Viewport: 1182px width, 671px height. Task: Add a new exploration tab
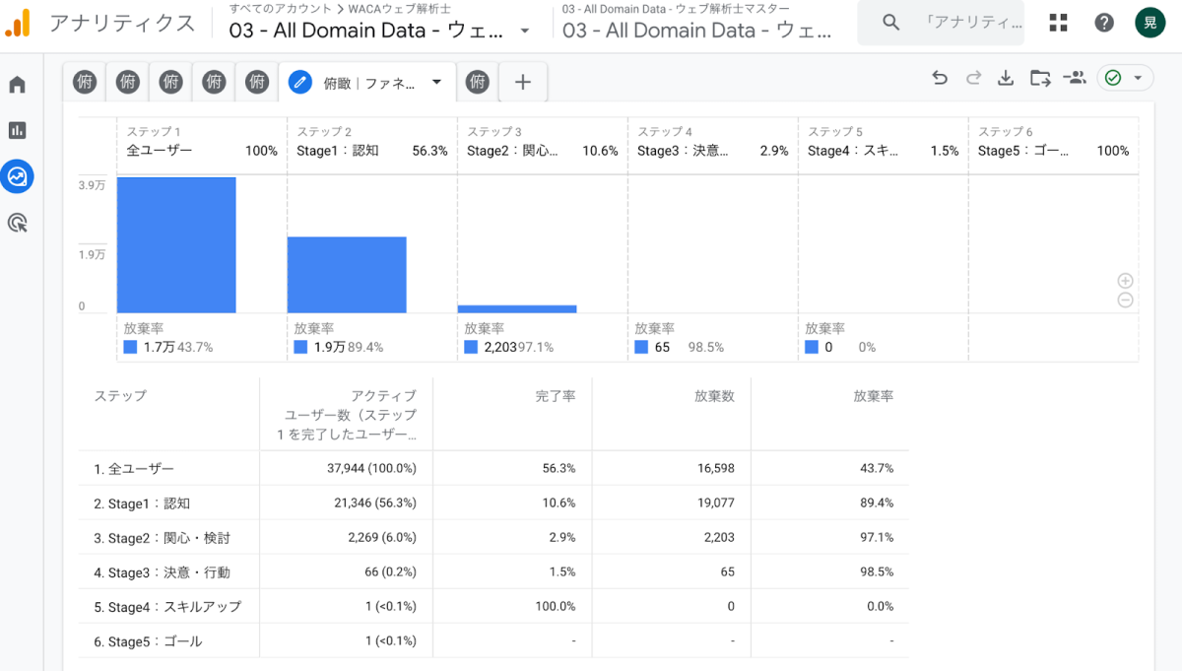coord(523,83)
